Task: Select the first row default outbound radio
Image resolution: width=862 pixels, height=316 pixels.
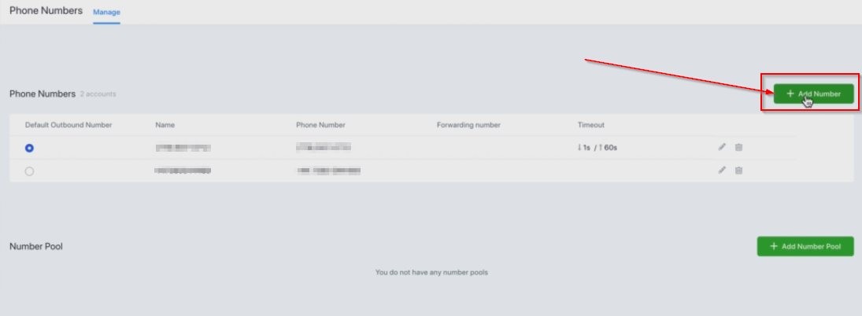Action: pos(30,148)
